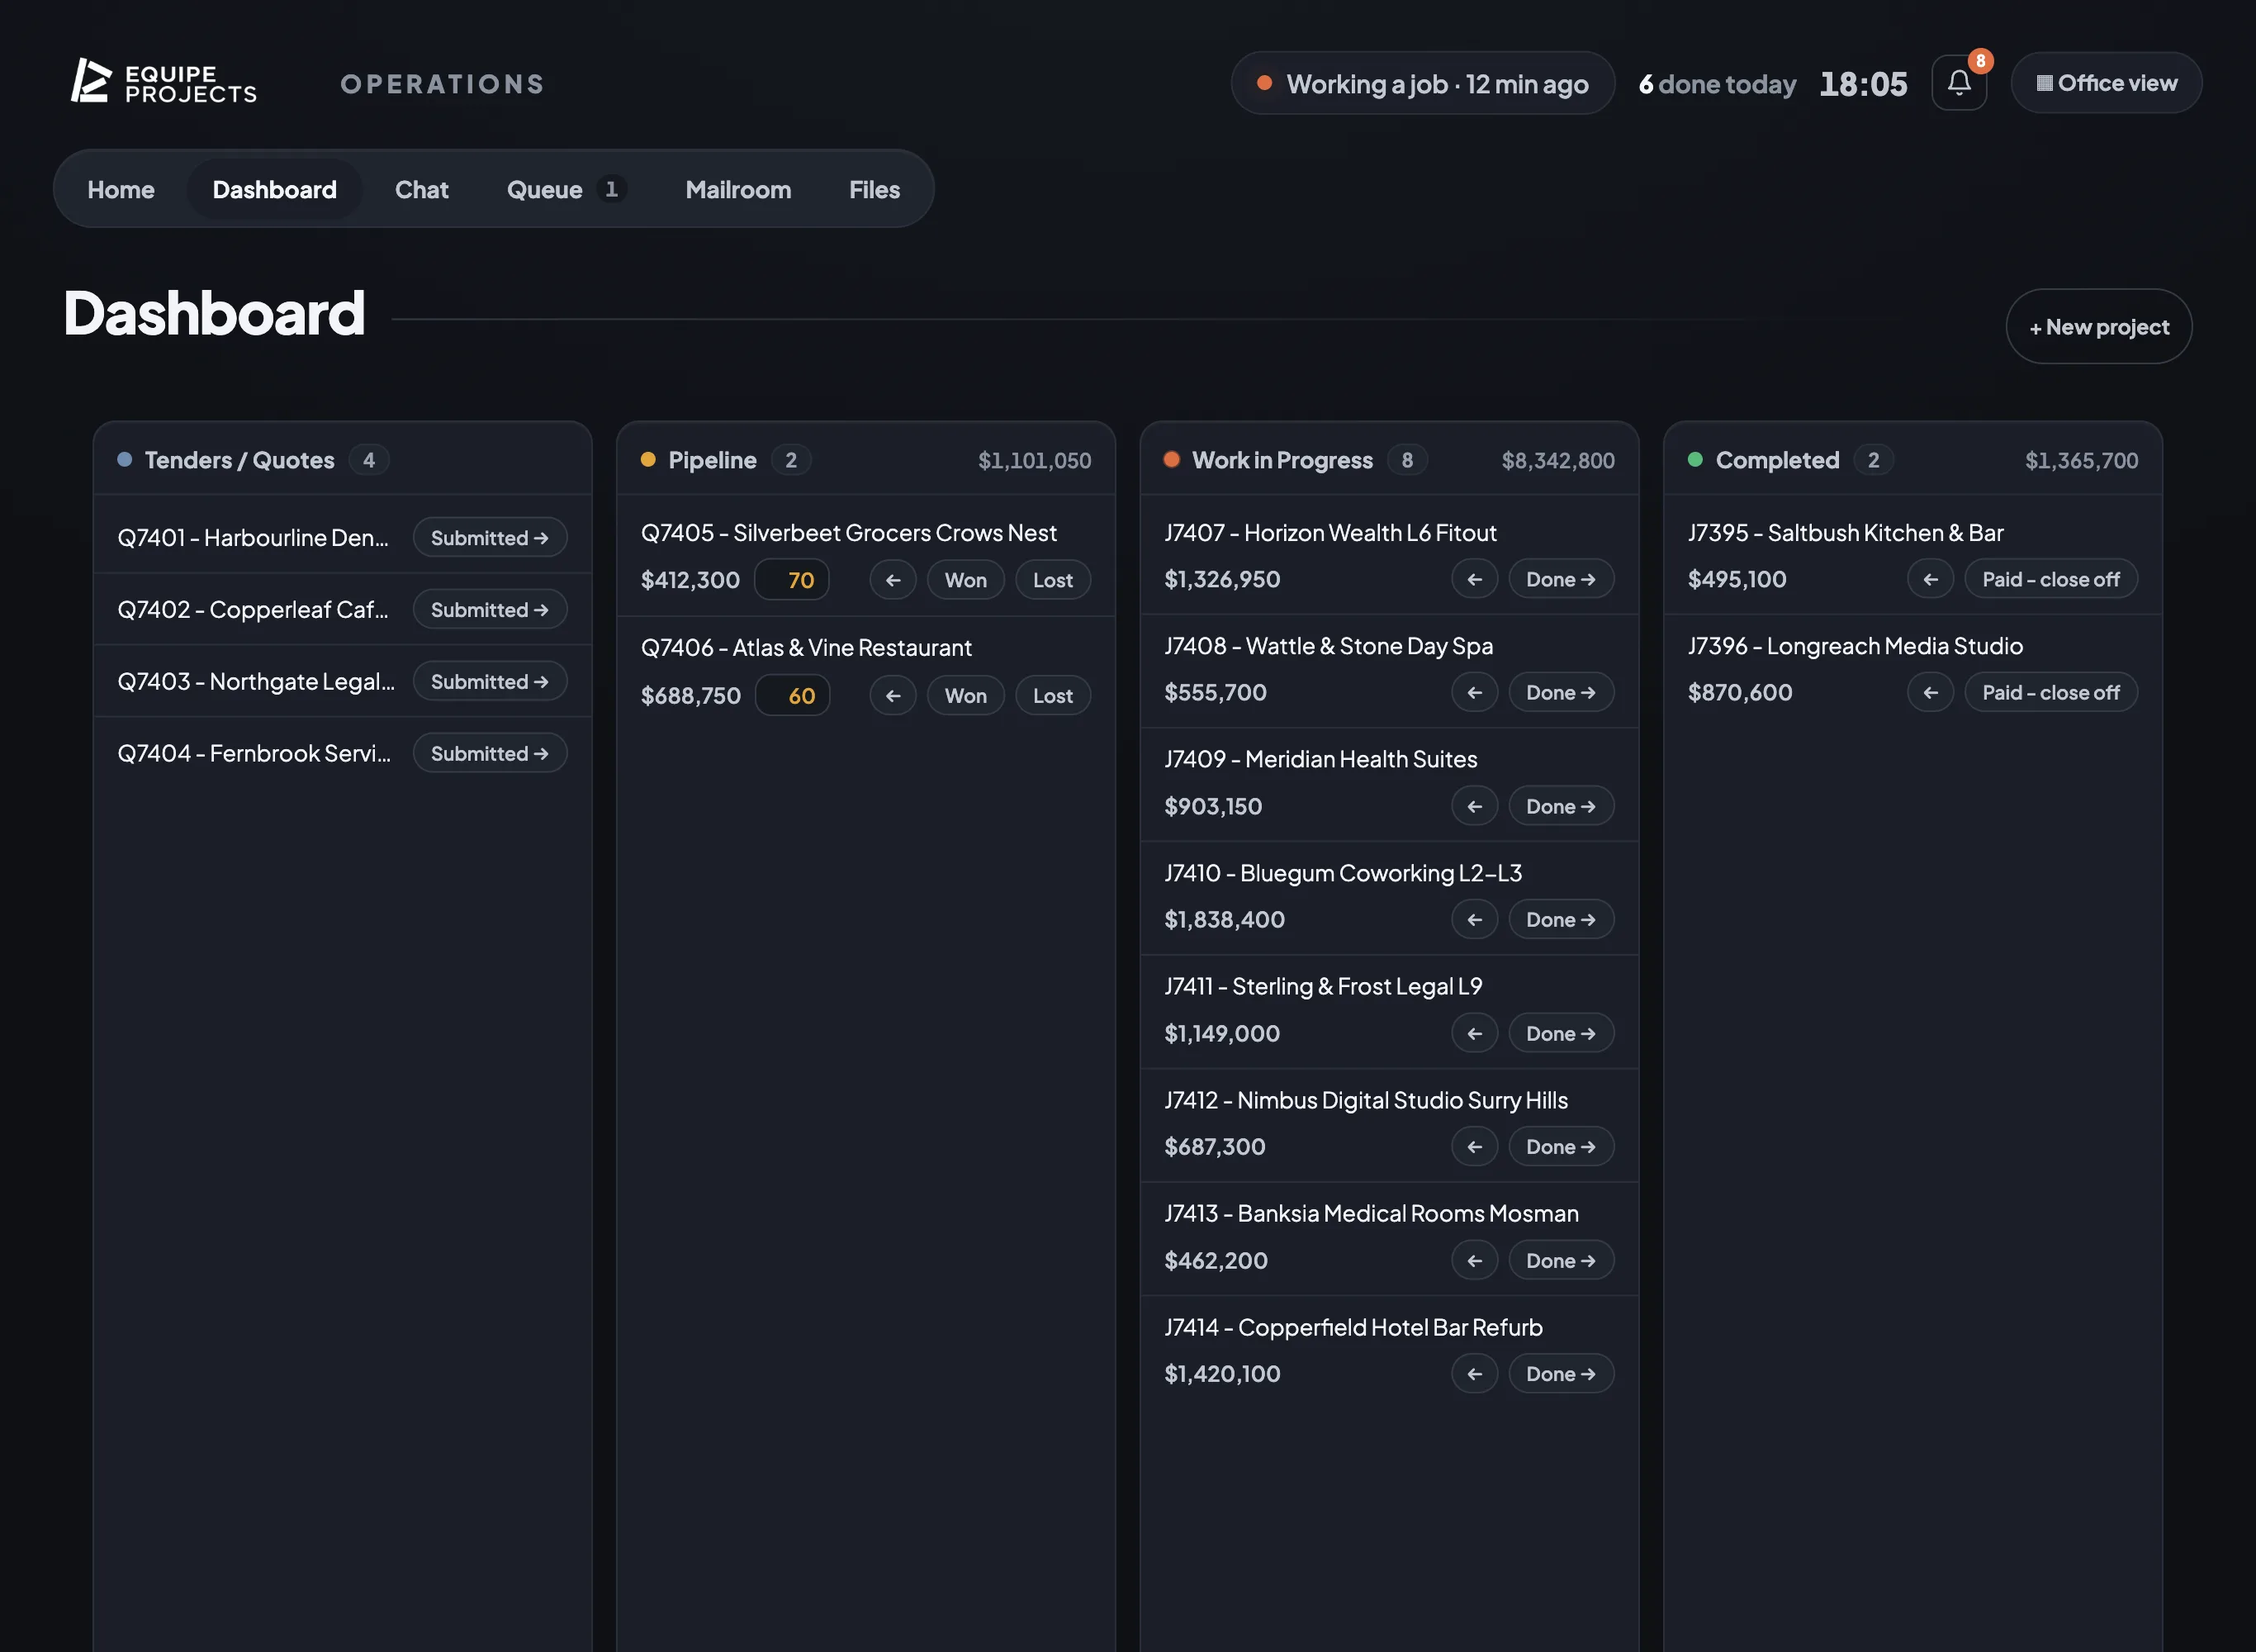Mark J7414 Copperfield Hotel as Done
Image resolution: width=2256 pixels, height=1652 pixels.
[x=1561, y=1373]
